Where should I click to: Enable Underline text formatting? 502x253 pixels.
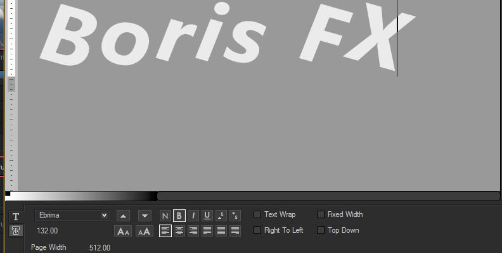click(207, 216)
